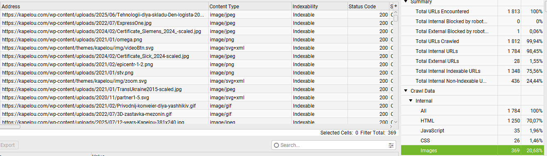Click the table's vertical scrollbar thumb

396,18
